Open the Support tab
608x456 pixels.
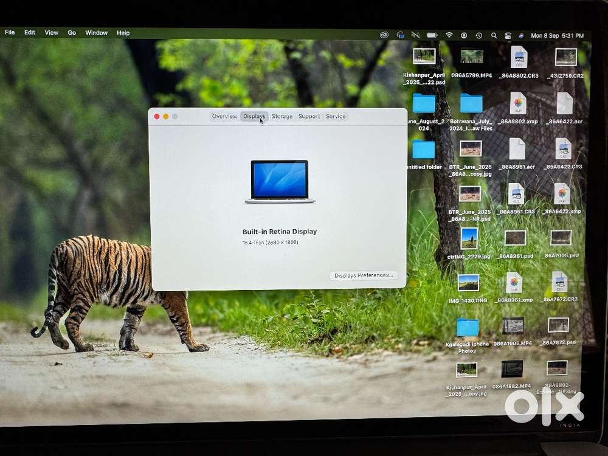pyautogui.click(x=309, y=116)
